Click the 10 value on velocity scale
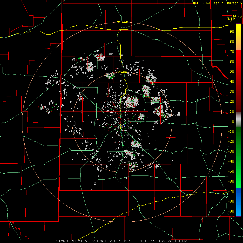 (232, 112)
